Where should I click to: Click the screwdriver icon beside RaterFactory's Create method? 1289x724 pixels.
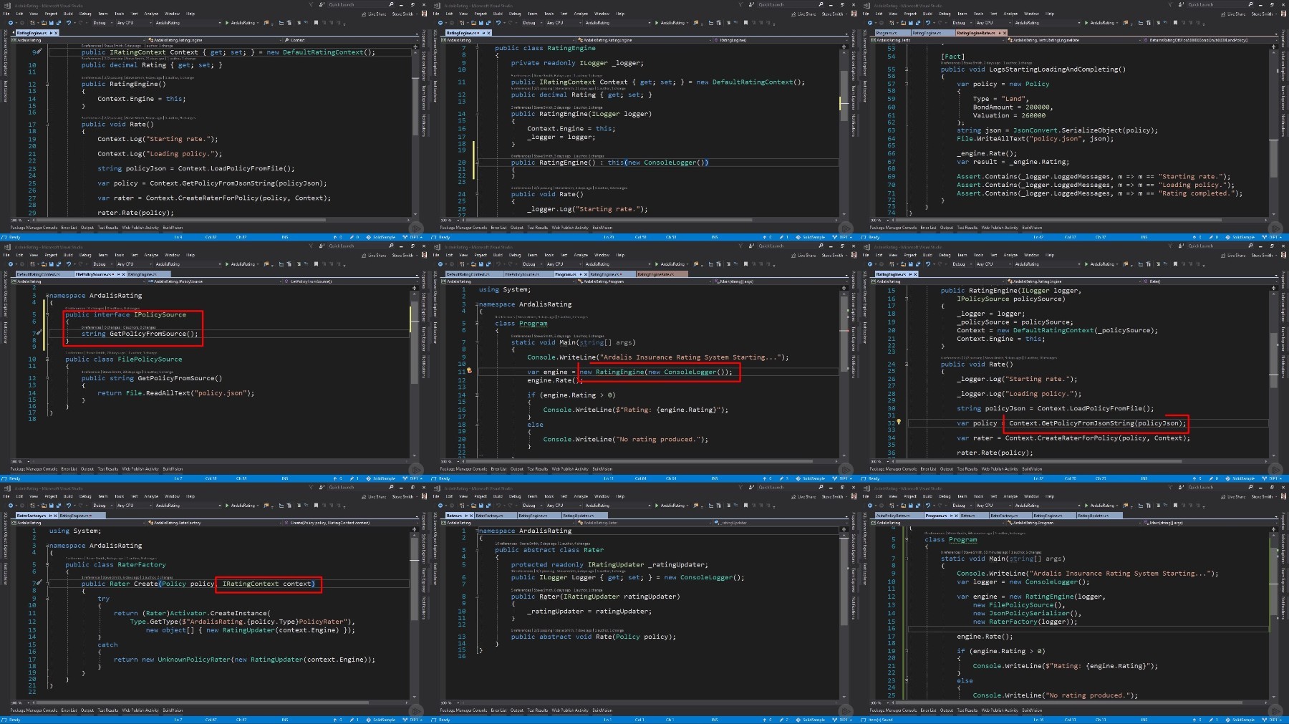pyautogui.click(x=39, y=583)
